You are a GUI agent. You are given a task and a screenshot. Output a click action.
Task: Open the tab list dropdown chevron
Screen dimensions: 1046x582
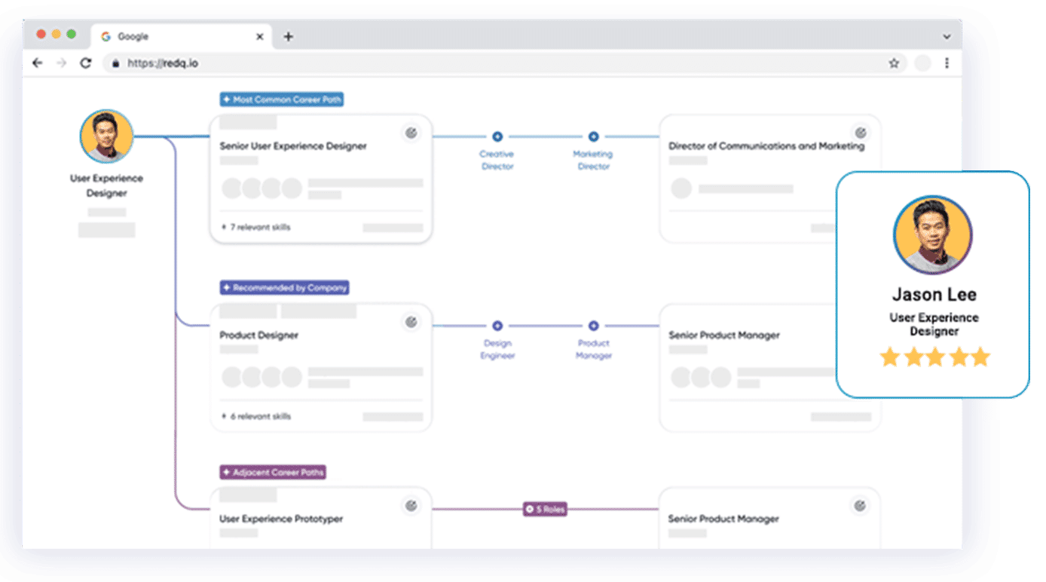point(947,36)
